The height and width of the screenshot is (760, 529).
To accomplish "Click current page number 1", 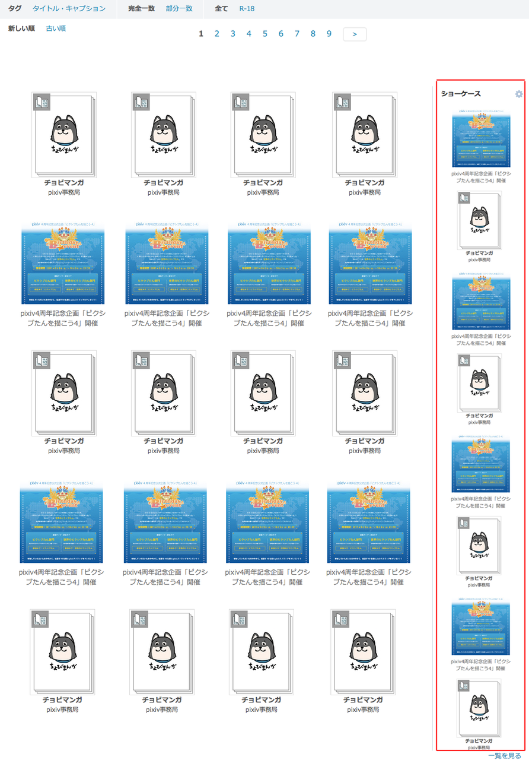I will point(201,34).
